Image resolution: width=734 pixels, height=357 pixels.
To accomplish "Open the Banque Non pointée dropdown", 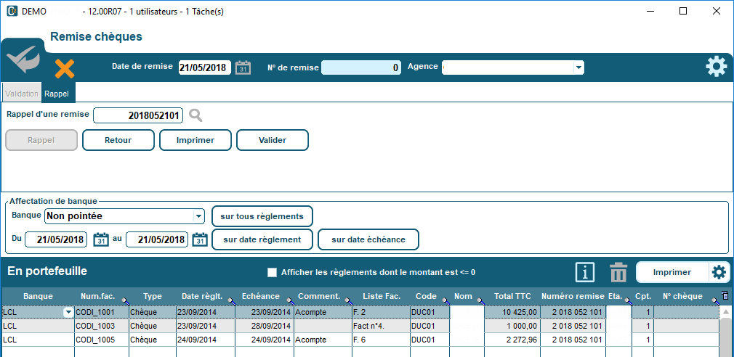I will [x=198, y=216].
